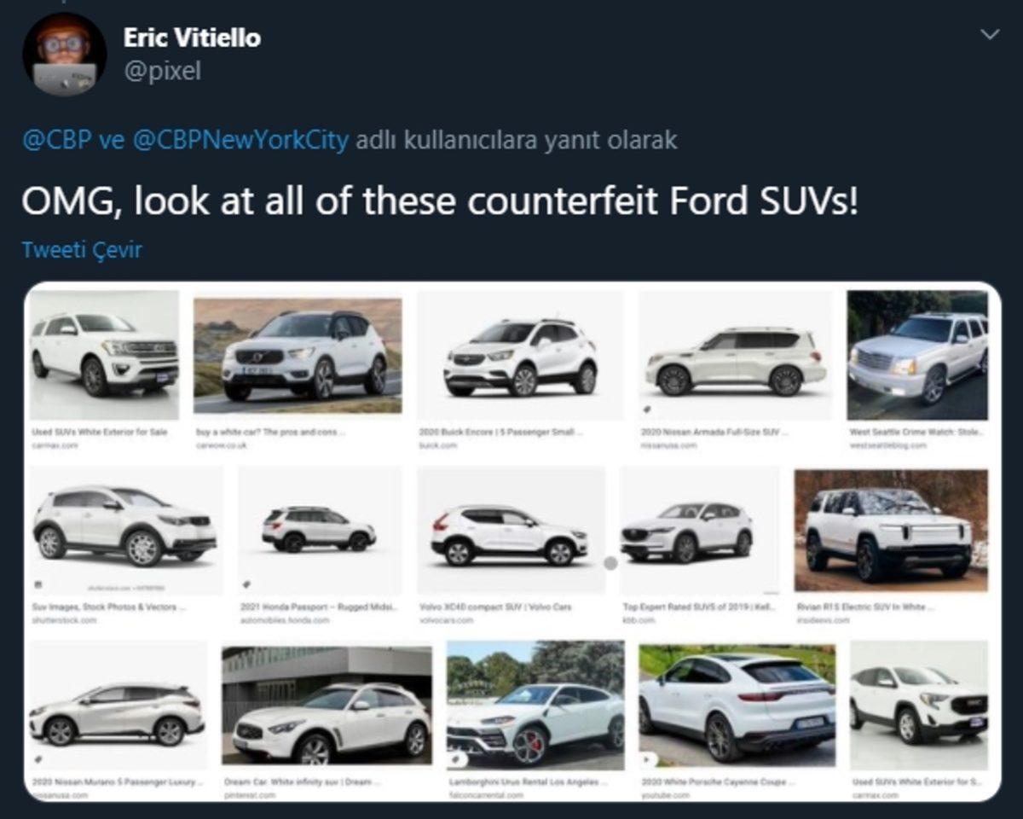
Task: Open the 2020 Nissan Murano image
Action: (x=118, y=705)
